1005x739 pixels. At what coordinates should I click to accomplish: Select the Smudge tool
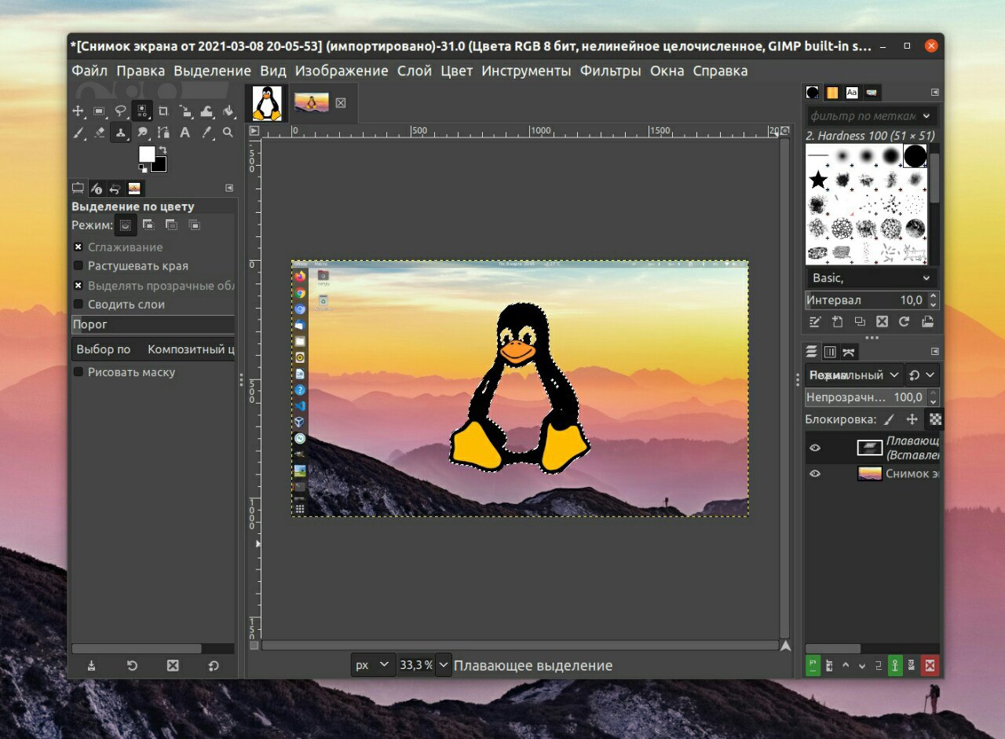142,132
